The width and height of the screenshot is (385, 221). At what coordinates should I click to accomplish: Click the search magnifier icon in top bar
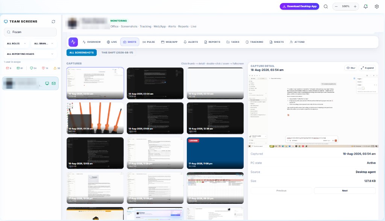click(326, 7)
